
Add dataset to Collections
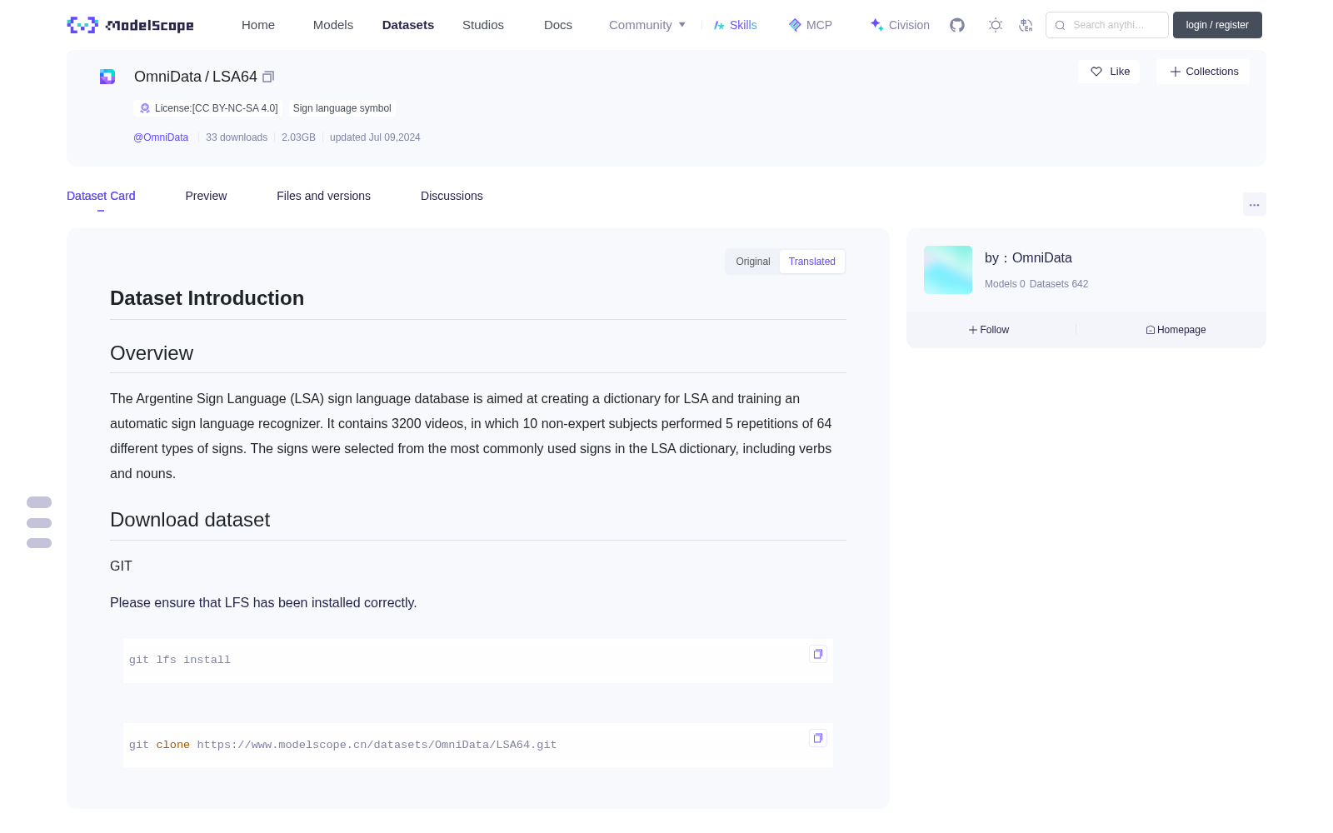point(1203,72)
